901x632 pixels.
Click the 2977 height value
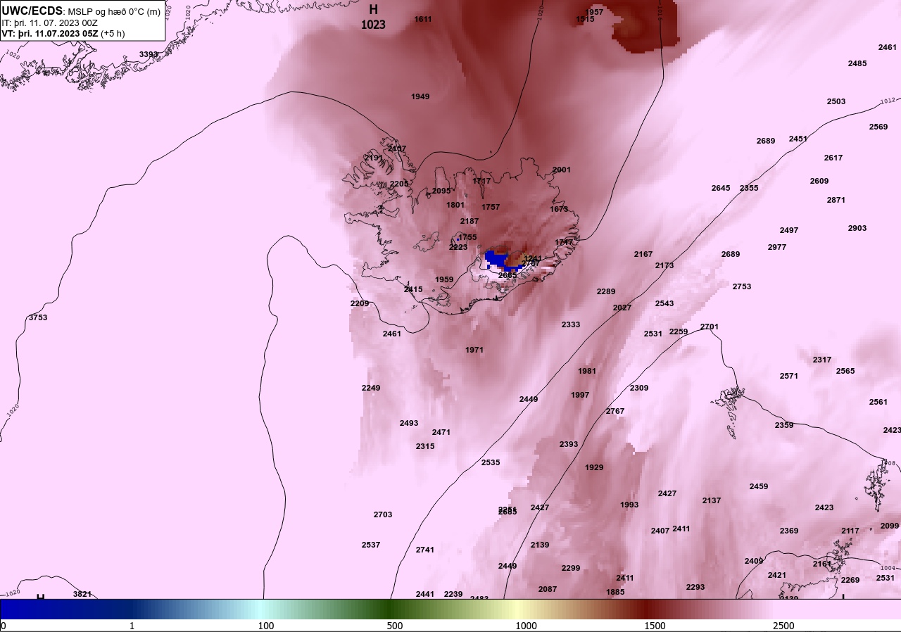pyautogui.click(x=777, y=247)
